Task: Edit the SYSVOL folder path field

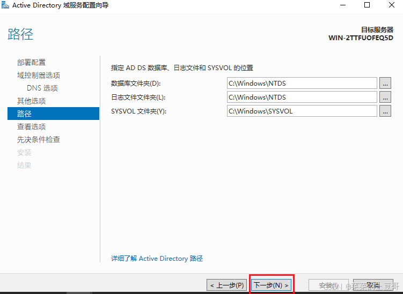Action: point(302,111)
